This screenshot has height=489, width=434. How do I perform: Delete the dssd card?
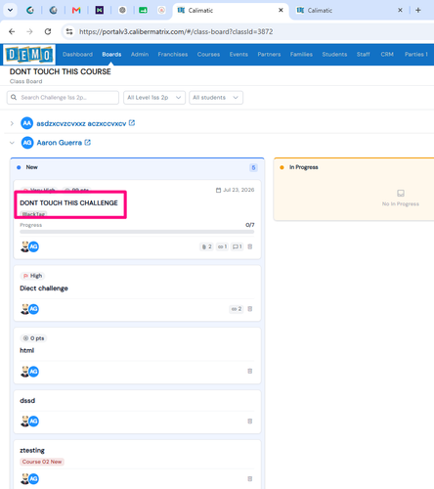click(x=250, y=422)
